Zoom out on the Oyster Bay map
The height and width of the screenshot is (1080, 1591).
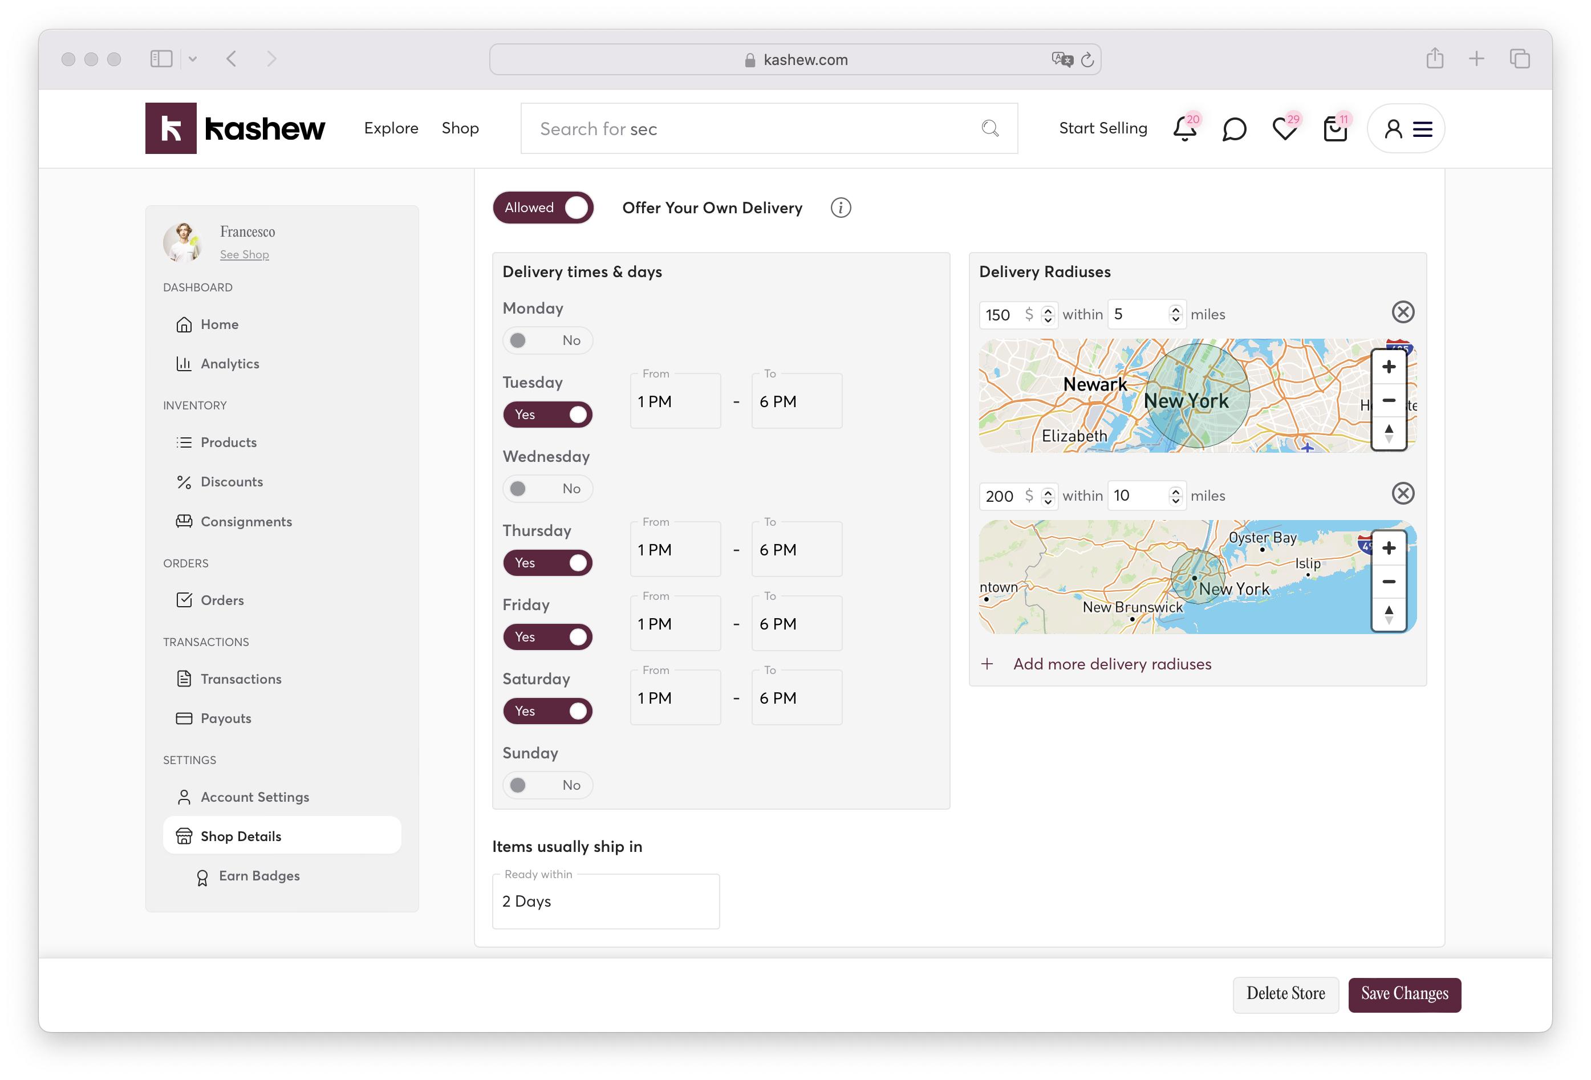pyautogui.click(x=1389, y=582)
